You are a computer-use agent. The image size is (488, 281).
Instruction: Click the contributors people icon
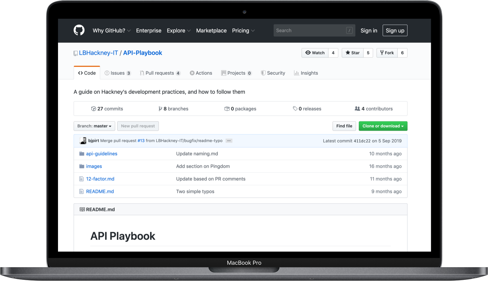(357, 109)
